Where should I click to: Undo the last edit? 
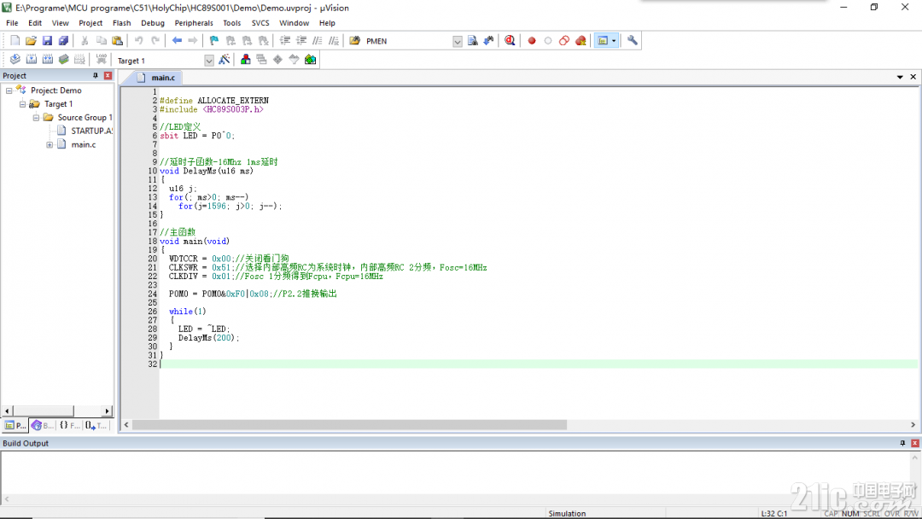[x=139, y=41]
